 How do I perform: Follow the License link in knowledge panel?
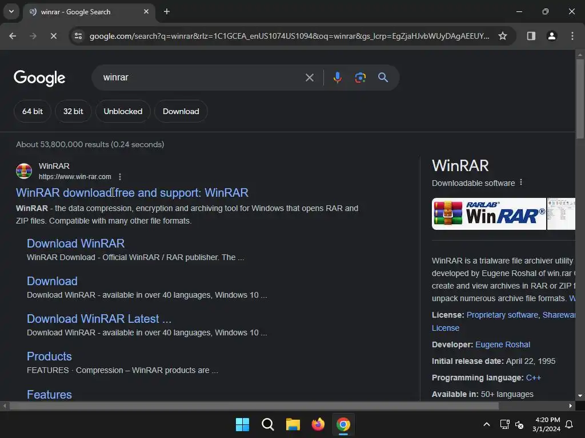point(446,328)
